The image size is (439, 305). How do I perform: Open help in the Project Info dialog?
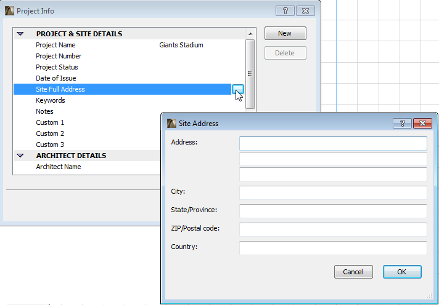coord(285,11)
